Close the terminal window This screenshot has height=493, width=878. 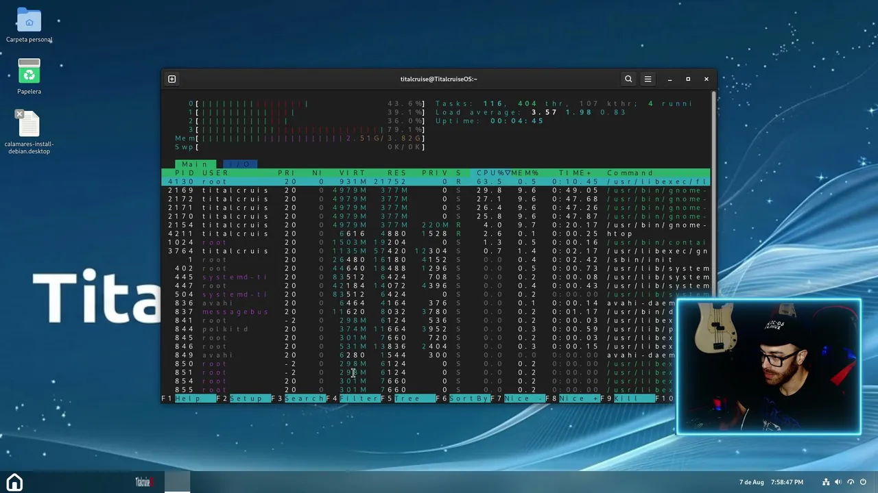pos(707,79)
